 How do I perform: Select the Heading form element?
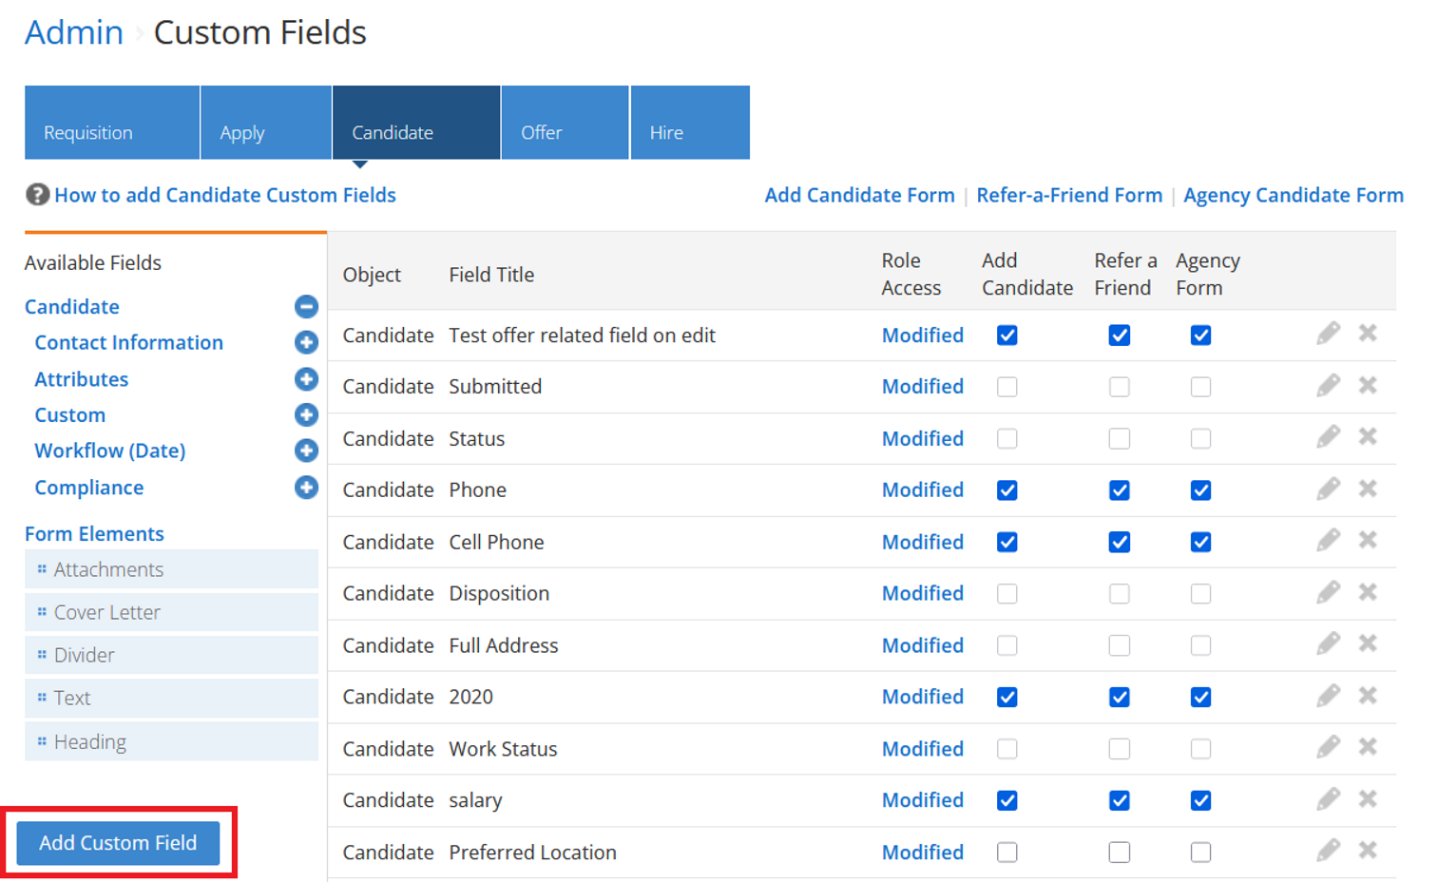pyautogui.click(x=90, y=741)
